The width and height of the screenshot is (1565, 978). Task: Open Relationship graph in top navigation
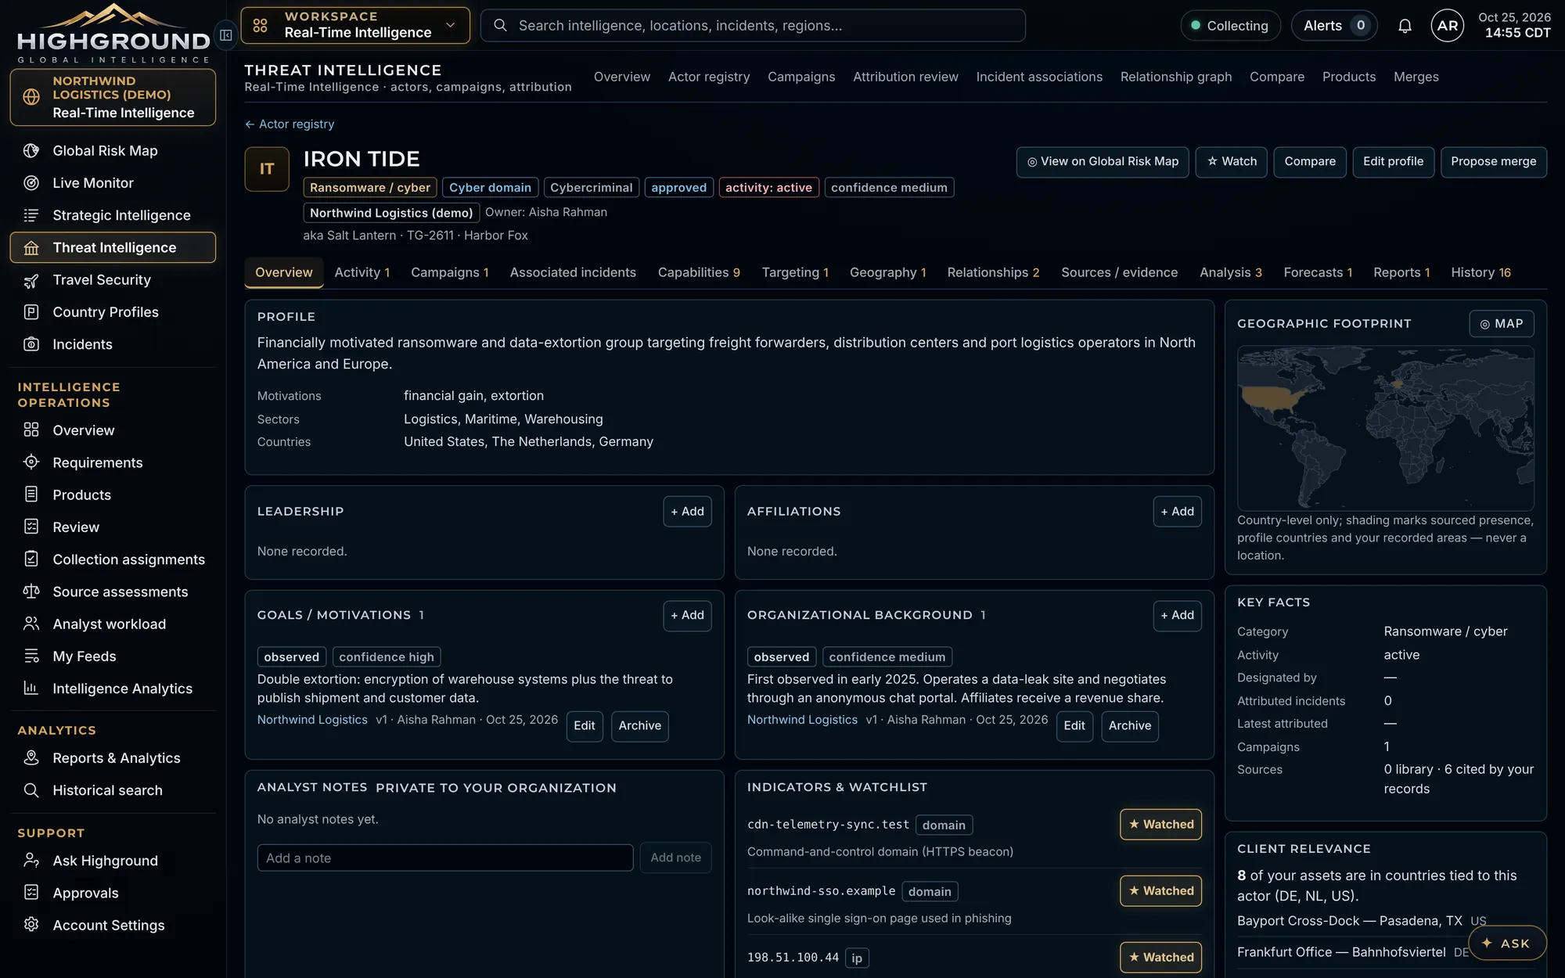click(x=1175, y=77)
